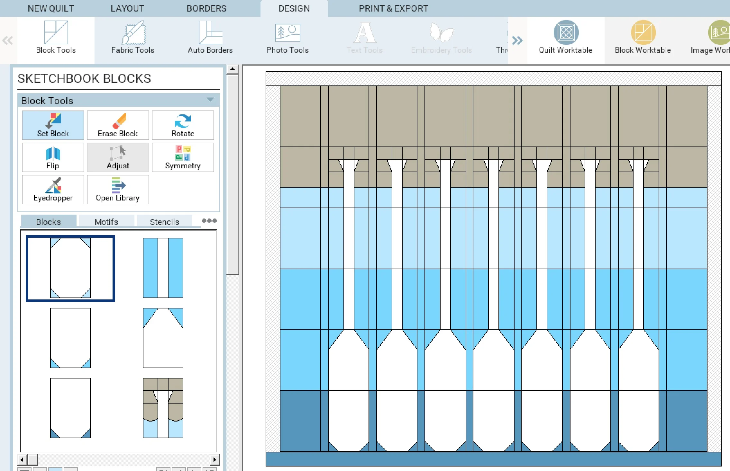Open the DESIGN tab
Viewport: 730px width, 471px height.
[294, 8]
